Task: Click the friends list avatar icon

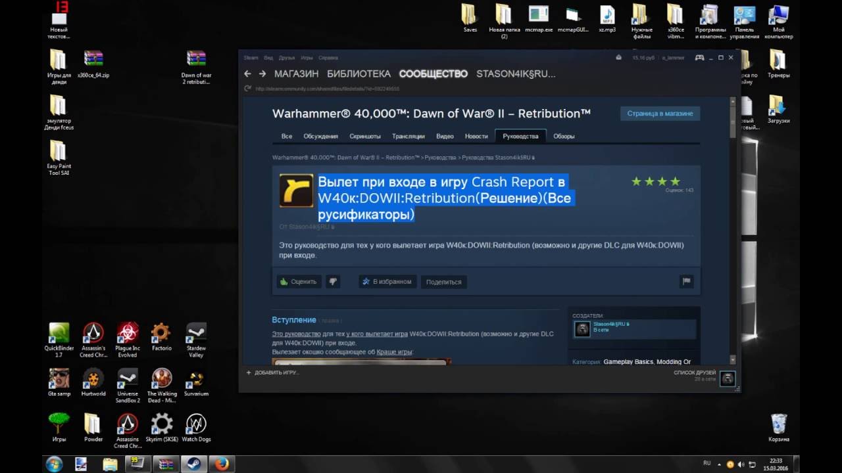Action: tap(727, 378)
